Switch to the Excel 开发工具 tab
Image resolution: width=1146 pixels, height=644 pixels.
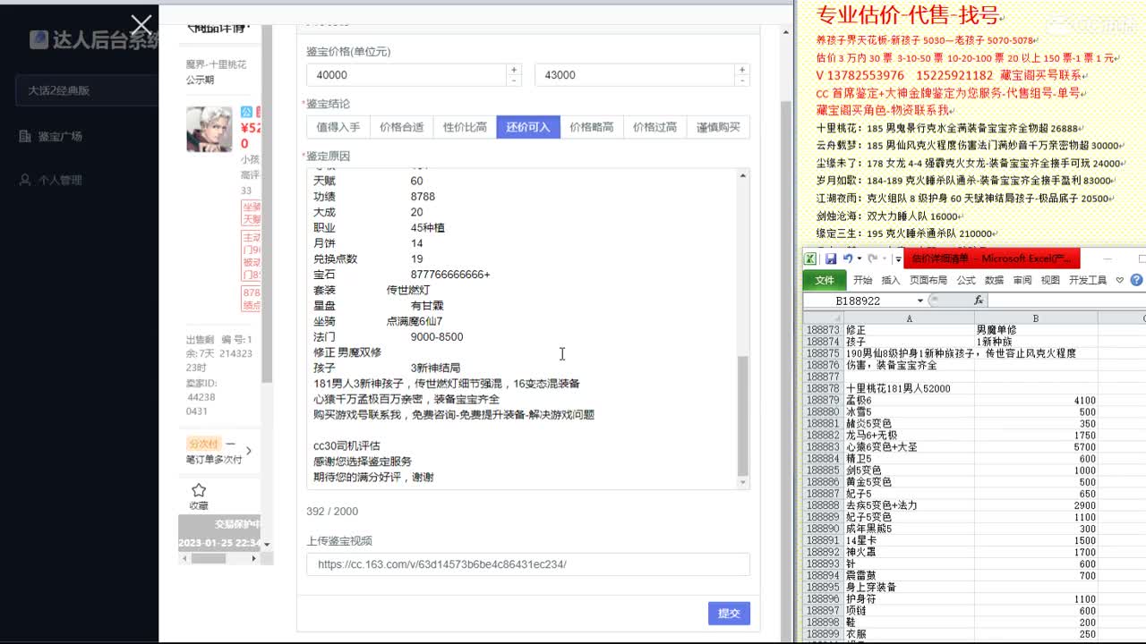(1088, 280)
